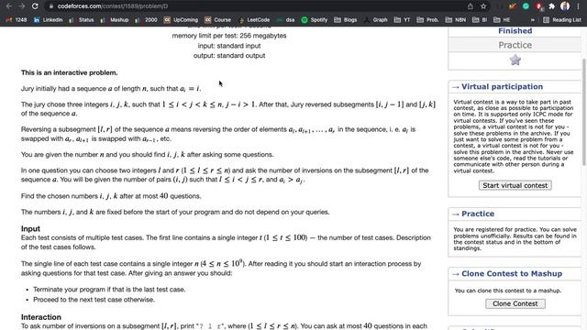The image size is (587, 330).
Task: Click 'input: standard input' line
Action: 229,46
